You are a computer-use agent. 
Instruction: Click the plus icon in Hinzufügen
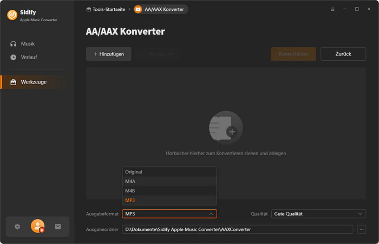[x=95, y=54]
